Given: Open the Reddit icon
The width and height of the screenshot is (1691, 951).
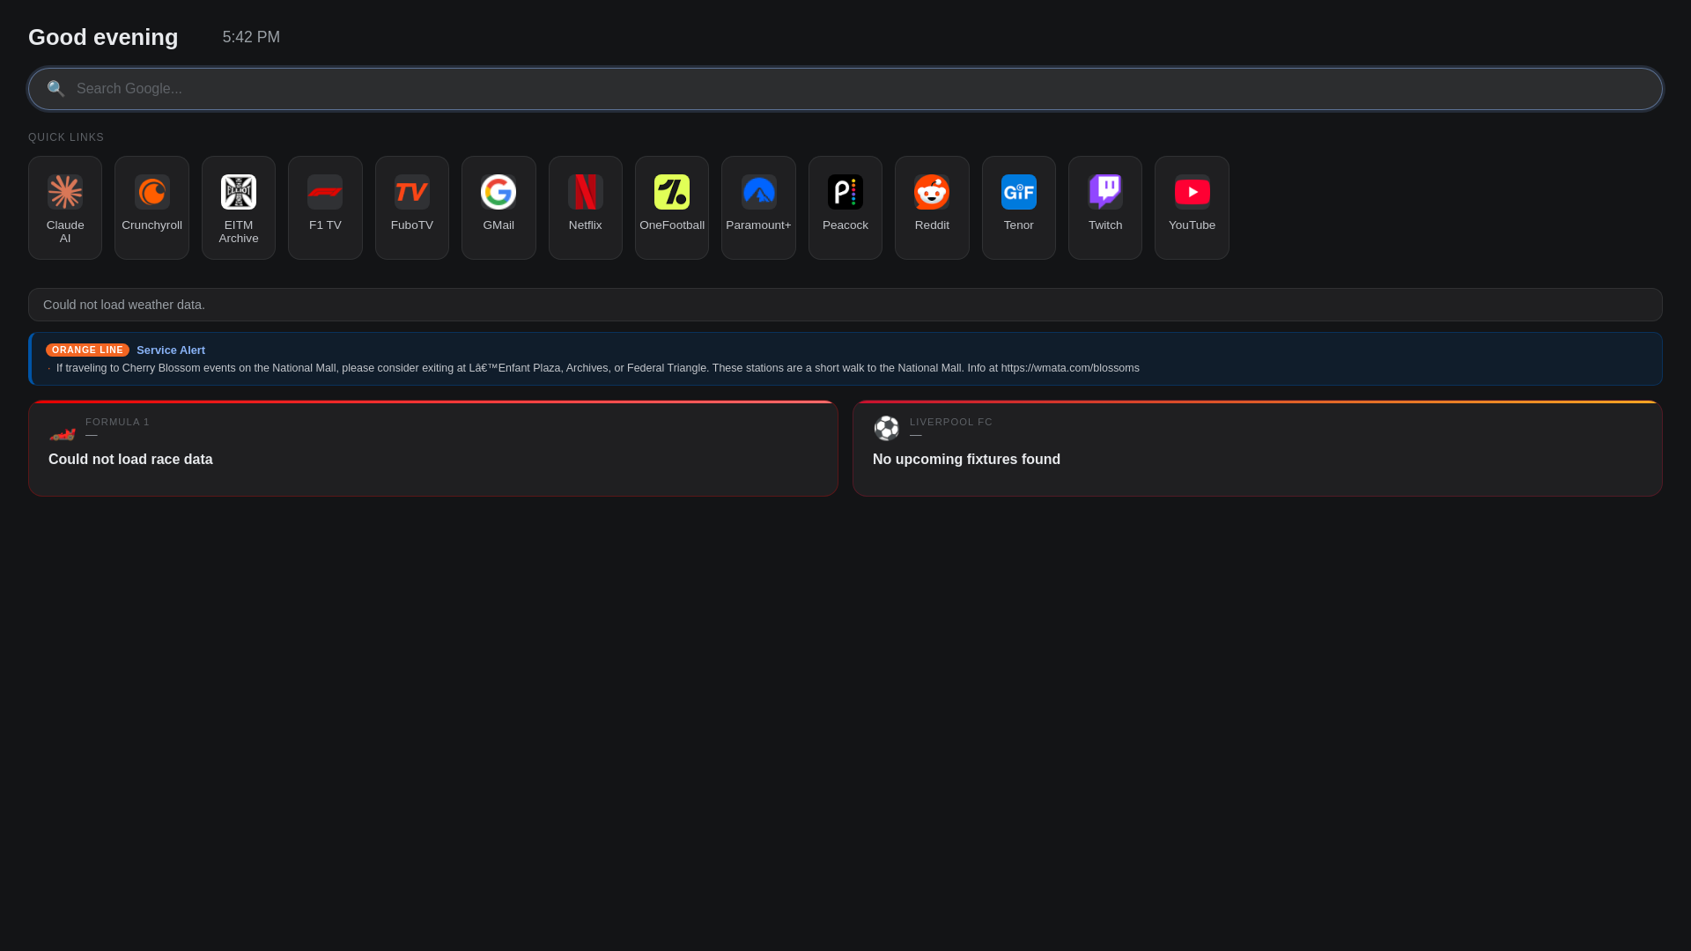Looking at the screenshot, I should (932, 192).
